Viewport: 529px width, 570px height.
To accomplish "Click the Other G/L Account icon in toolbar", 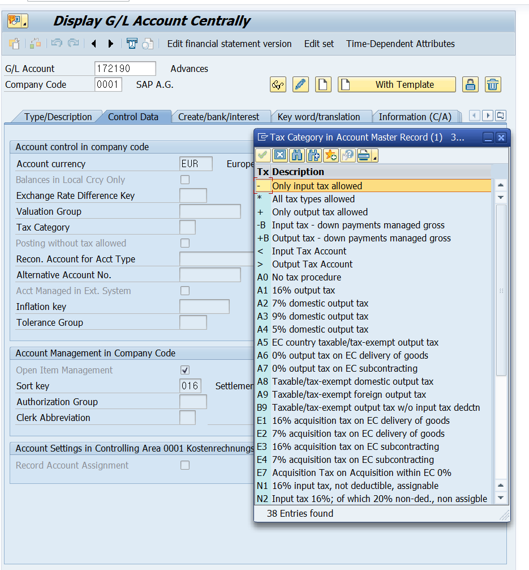I will (x=14, y=44).
